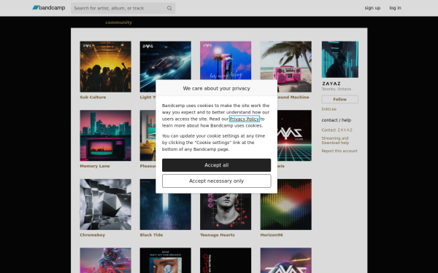Click the ZAYAZ artist profile photo

click(340, 60)
